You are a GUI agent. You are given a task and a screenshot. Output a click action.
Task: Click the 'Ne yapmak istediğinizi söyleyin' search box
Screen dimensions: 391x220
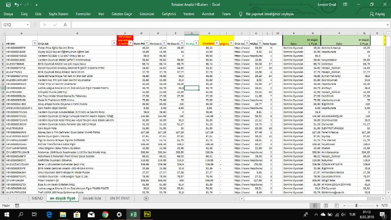270,14
